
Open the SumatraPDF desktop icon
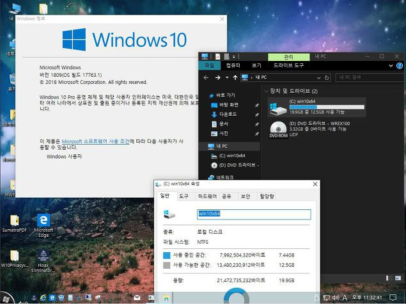[14, 223]
